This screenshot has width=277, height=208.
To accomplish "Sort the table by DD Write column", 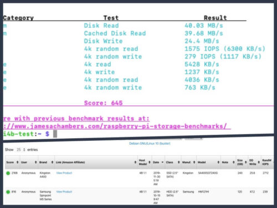I will [254, 163].
